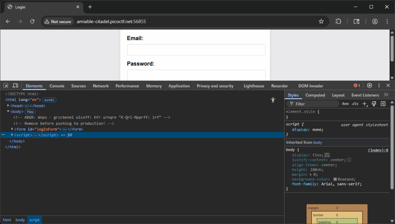Image resolution: width=395 pixels, height=224 pixels.
Task: Expand the head element node
Action: 8,106
